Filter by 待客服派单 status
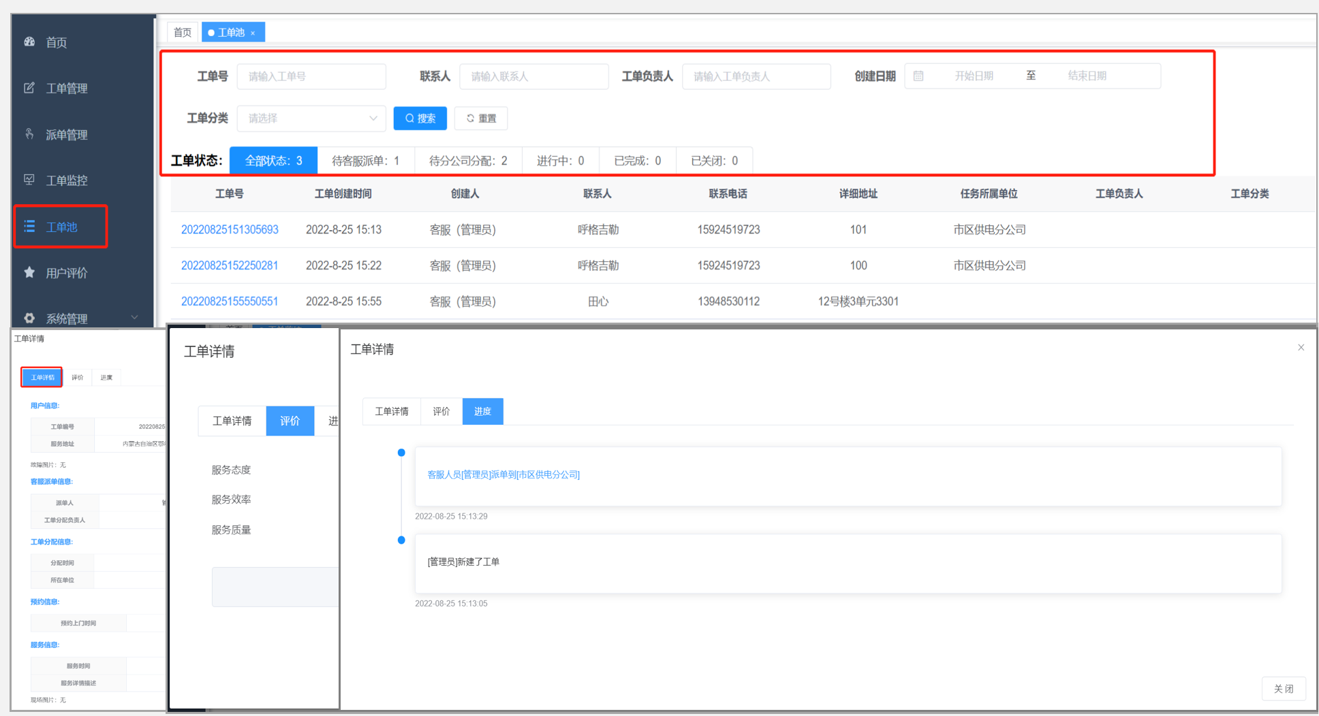Image resolution: width=1319 pixels, height=716 pixels. [366, 161]
